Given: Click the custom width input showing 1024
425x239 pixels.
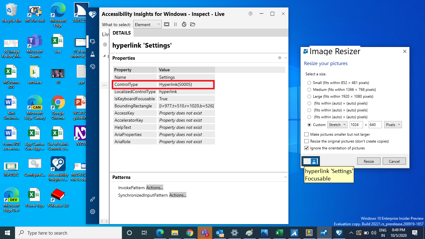Looking at the screenshot, I should 357,124.
